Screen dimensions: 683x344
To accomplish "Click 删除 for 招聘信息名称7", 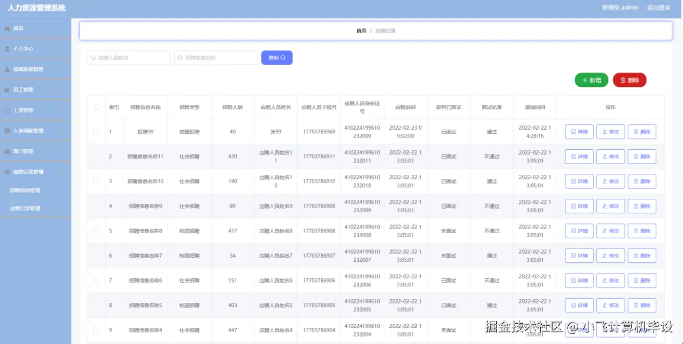I will pos(642,256).
